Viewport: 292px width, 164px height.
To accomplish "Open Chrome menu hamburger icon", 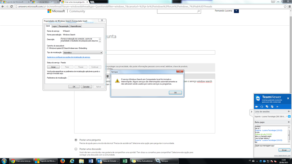I will pos(290,7).
